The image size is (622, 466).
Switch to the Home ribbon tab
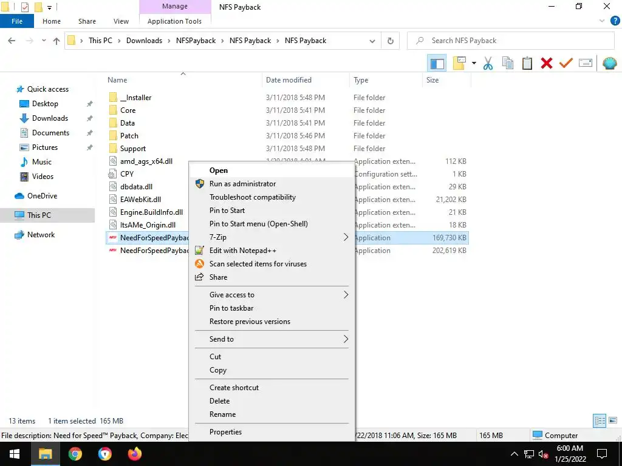tap(52, 21)
